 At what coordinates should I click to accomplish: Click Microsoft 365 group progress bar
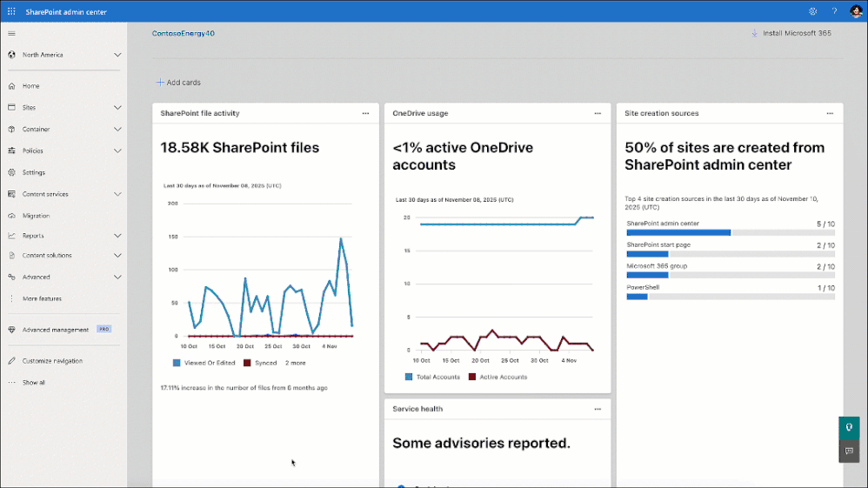tap(731, 275)
